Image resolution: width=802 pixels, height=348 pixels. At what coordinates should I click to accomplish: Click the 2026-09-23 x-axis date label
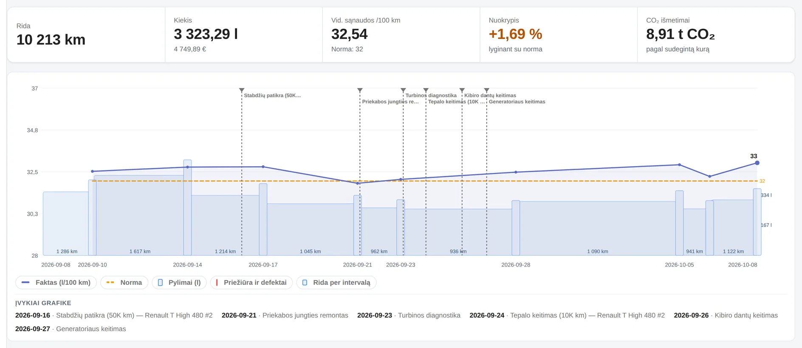point(401,265)
